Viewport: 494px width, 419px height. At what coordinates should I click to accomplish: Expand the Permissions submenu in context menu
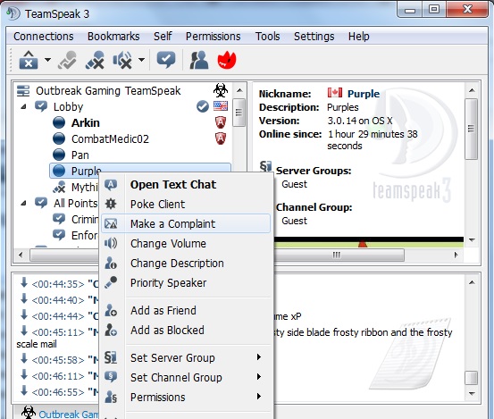tap(186, 398)
